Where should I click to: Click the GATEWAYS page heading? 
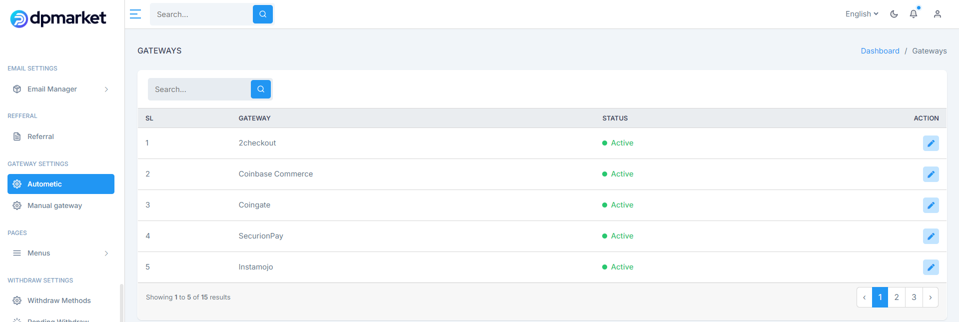(159, 51)
